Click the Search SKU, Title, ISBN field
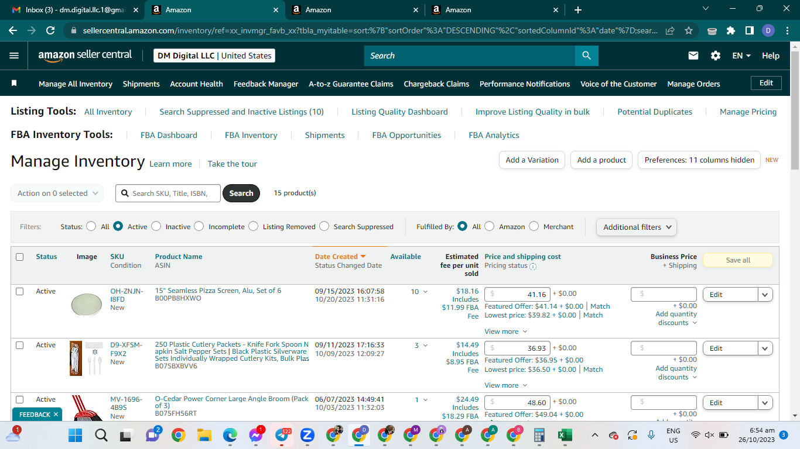The height and width of the screenshot is (449, 800). [168, 194]
